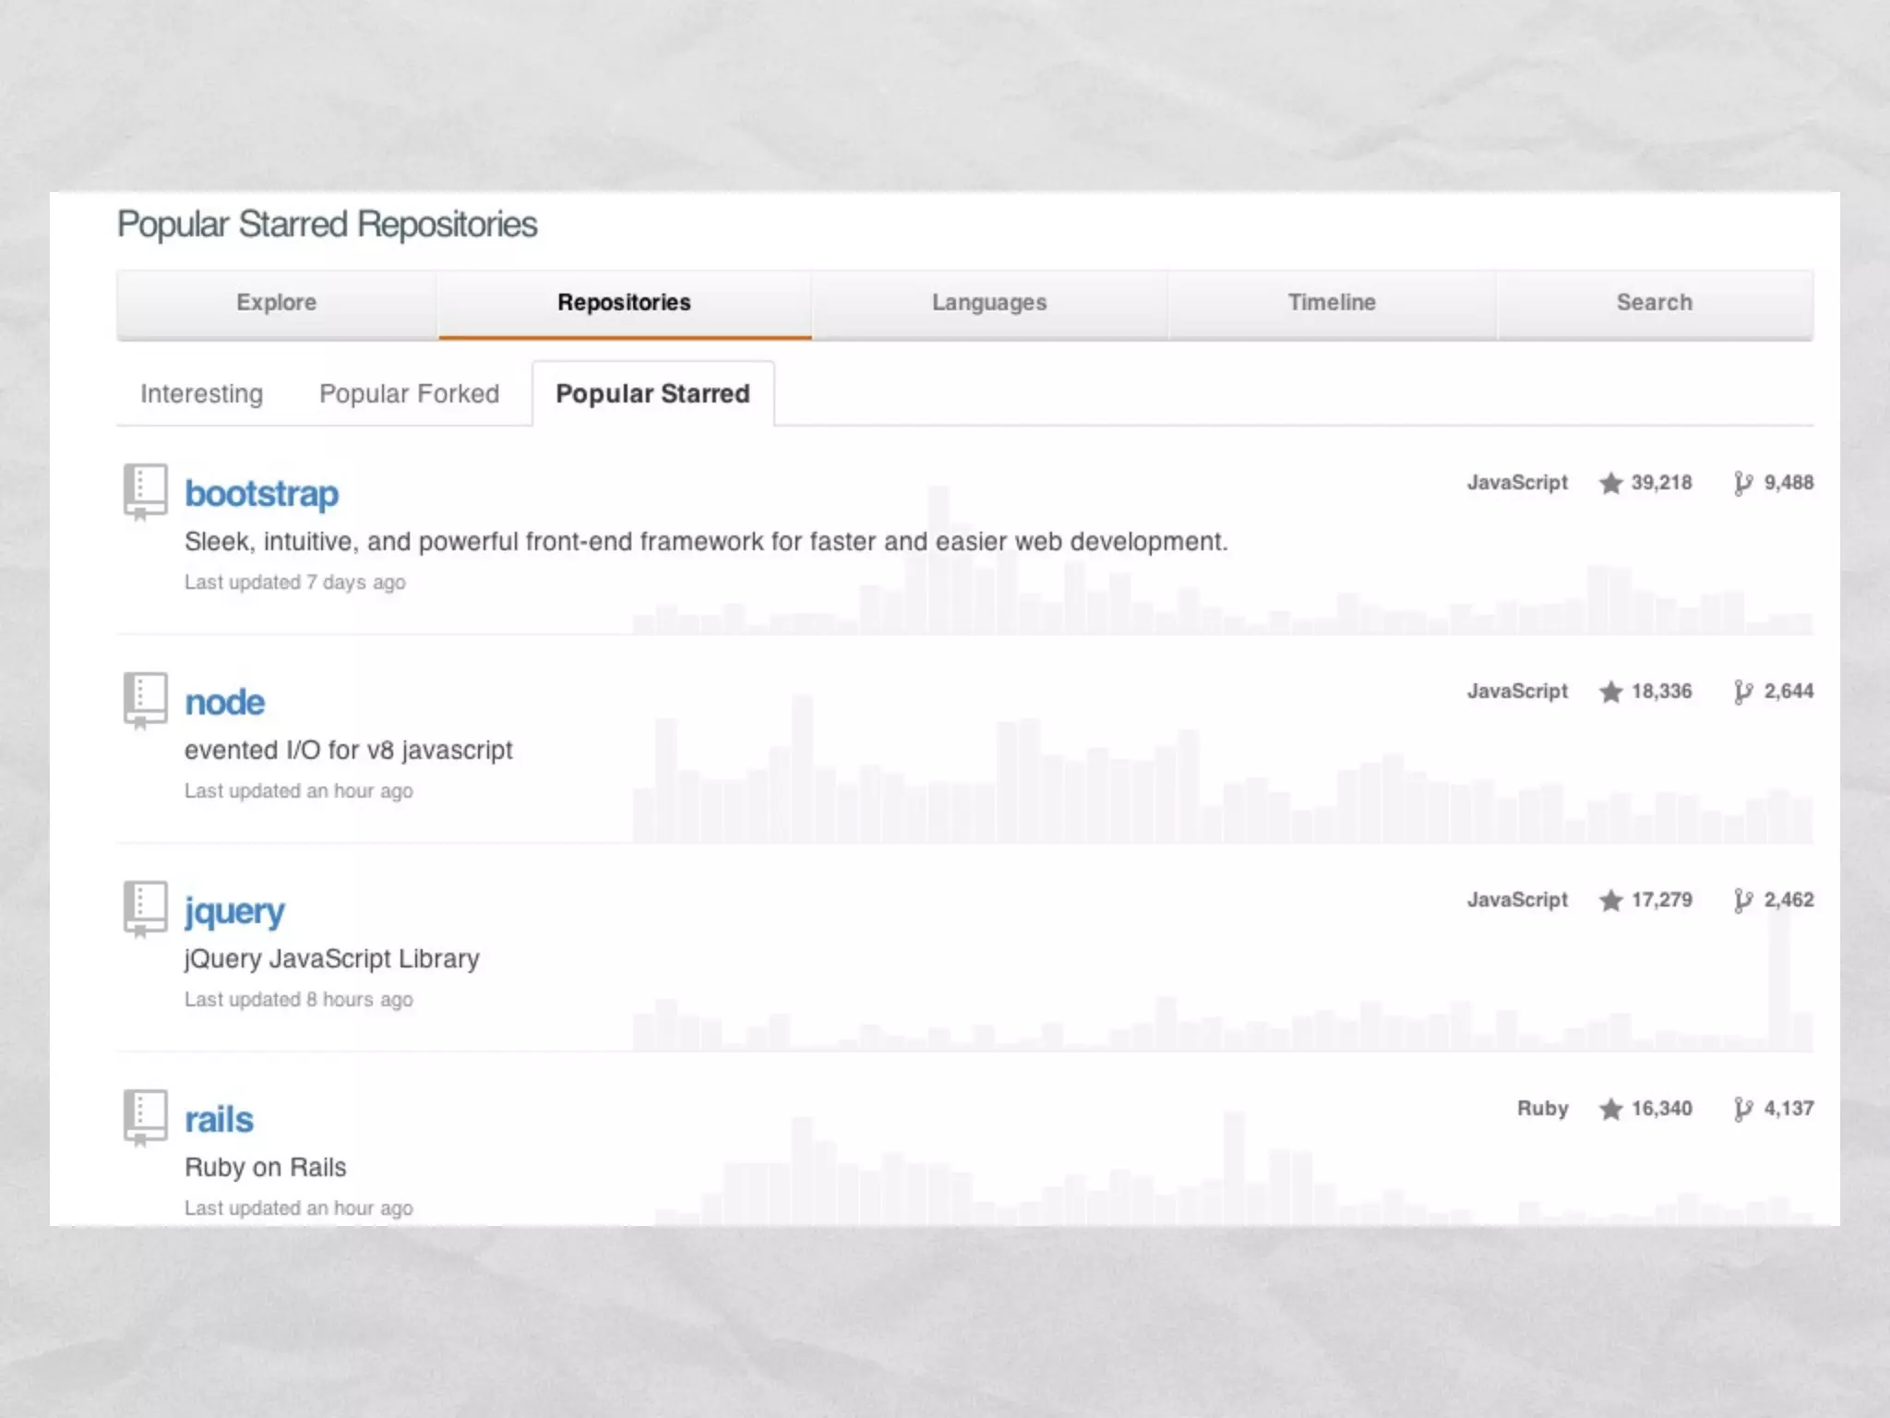Screen dimensions: 1890x1418
Task: Click the fork icon for rails
Action: point(1742,1109)
